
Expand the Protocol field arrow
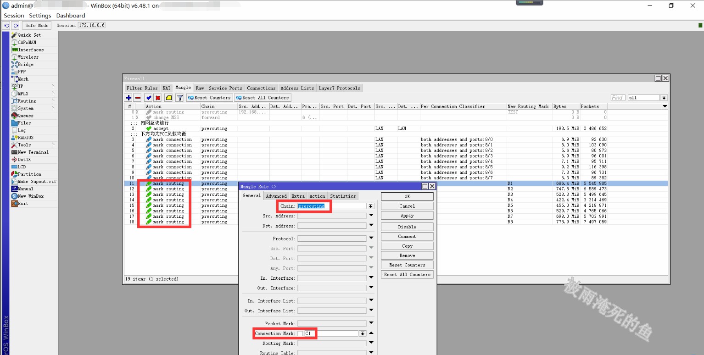click(x=371, y=239)
